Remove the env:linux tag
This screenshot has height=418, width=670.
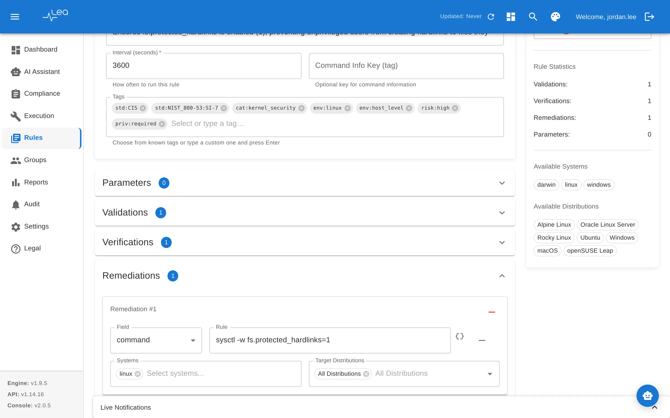tap(348, 108)
